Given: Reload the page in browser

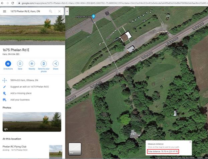Looking at the screenshot, I should point(13,3).
